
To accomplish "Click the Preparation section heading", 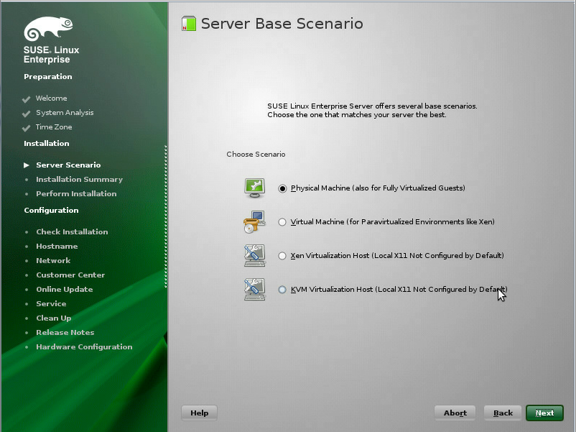I will tap(48, 77).
